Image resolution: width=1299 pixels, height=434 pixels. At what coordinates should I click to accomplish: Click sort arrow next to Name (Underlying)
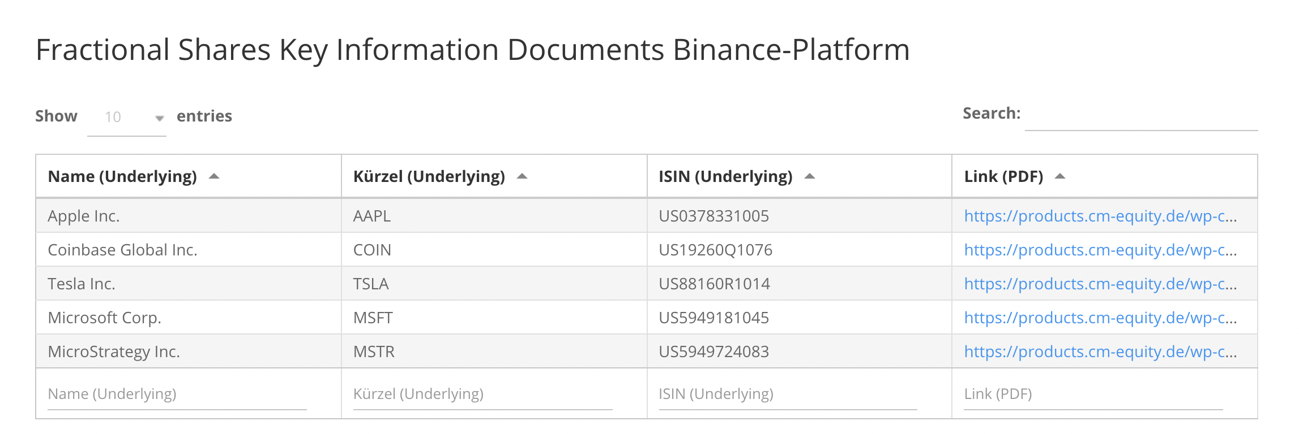click(x=214, y=176)
